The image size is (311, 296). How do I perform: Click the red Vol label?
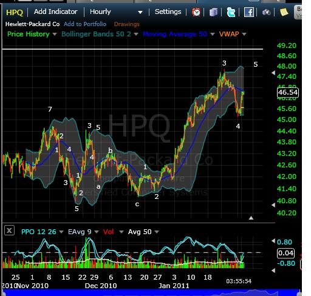[108, 232]
